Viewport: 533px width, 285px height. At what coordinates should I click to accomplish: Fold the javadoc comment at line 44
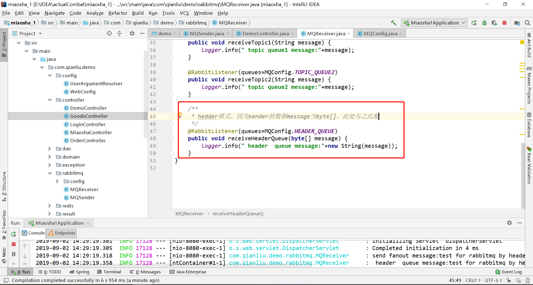(172, 109)
